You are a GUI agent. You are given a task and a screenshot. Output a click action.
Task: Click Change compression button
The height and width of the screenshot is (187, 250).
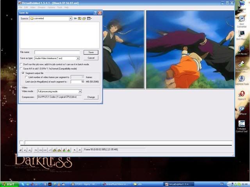(91, 97)
